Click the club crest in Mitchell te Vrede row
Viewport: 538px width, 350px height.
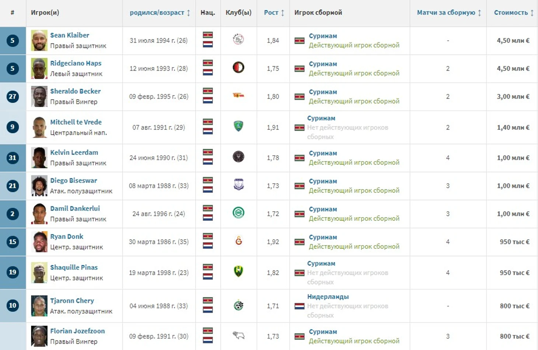[238, 127]
